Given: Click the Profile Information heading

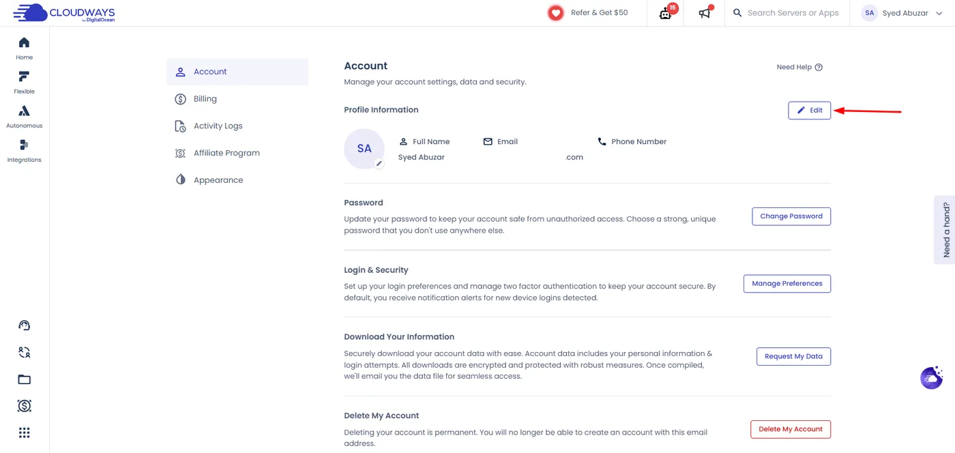Looking at the screenshot, I should click(381, 110).
